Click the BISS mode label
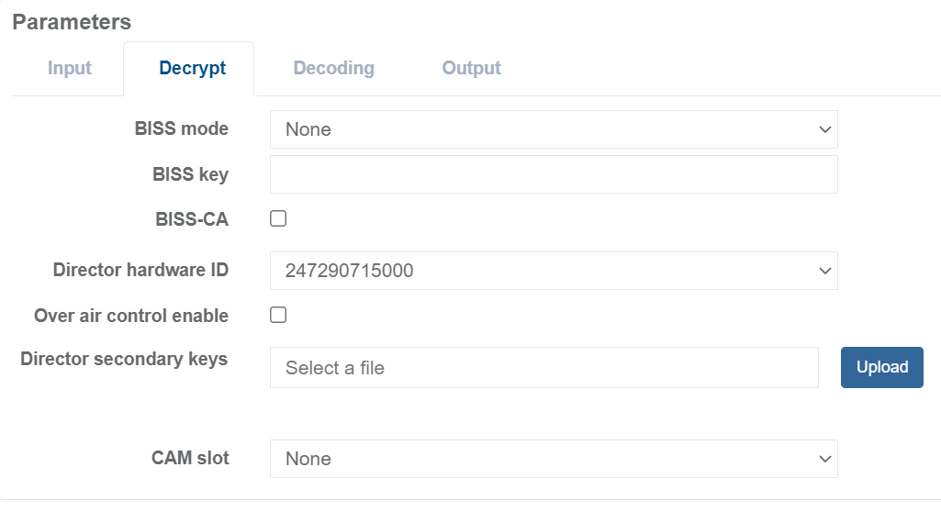 [181, 129]
